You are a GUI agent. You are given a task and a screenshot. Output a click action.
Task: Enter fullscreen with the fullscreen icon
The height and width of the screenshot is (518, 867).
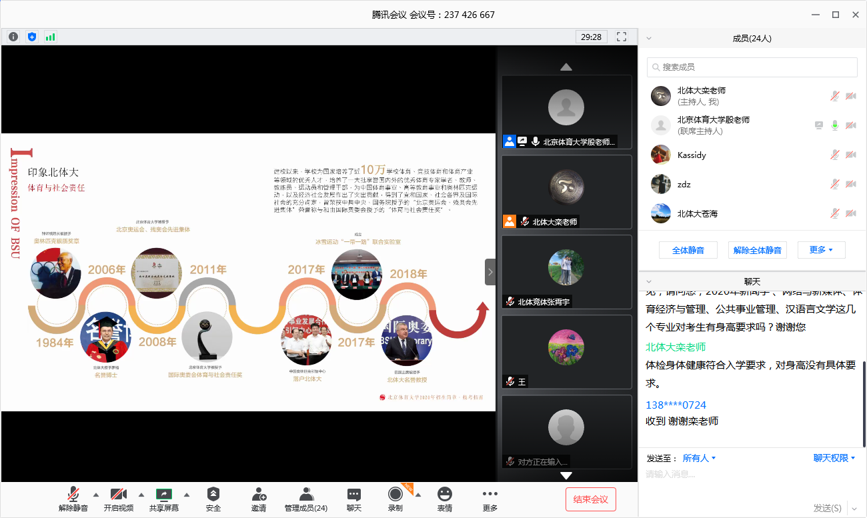621,37
